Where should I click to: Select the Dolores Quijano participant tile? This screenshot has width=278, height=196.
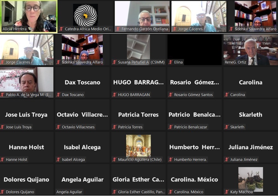point(26,179)
